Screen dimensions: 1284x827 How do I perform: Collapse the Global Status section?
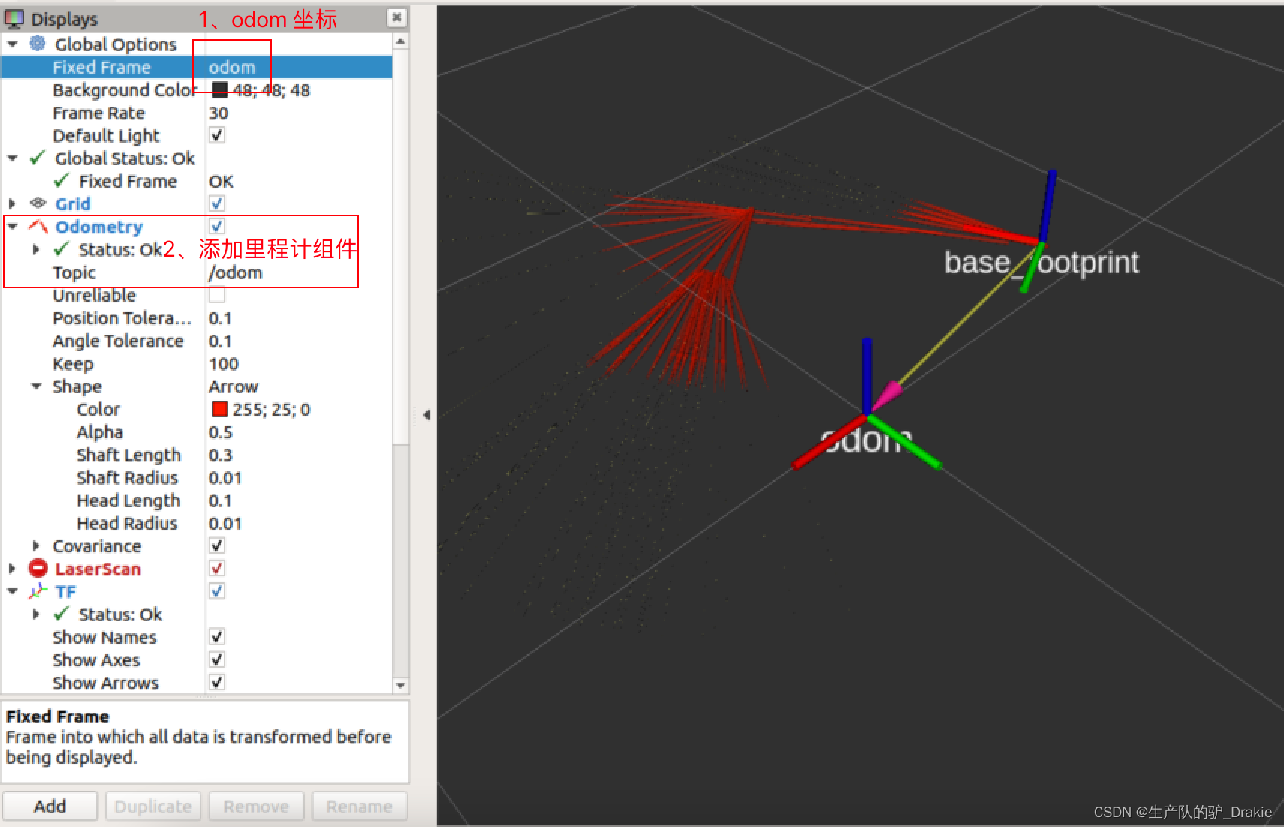point(12,158)
